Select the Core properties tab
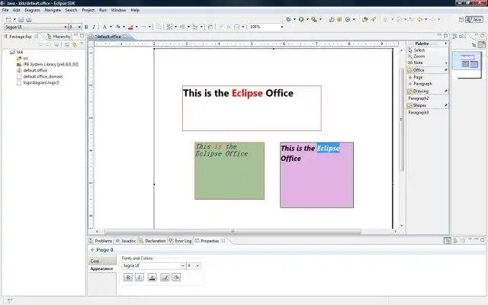 point(102,261)
